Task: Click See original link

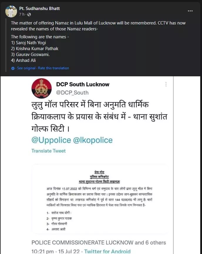Action: tap(26, 68)
